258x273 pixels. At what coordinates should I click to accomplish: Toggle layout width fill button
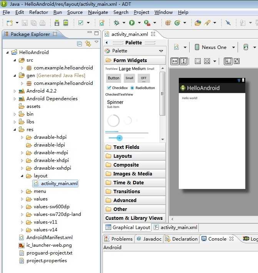(175, 61)
